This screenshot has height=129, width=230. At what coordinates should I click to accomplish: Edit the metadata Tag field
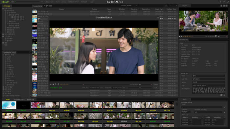pos(208,85)
